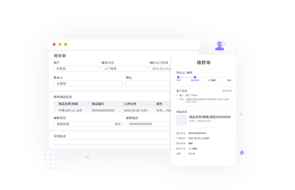Click the 信息有误? link

[x=227, y=91]
